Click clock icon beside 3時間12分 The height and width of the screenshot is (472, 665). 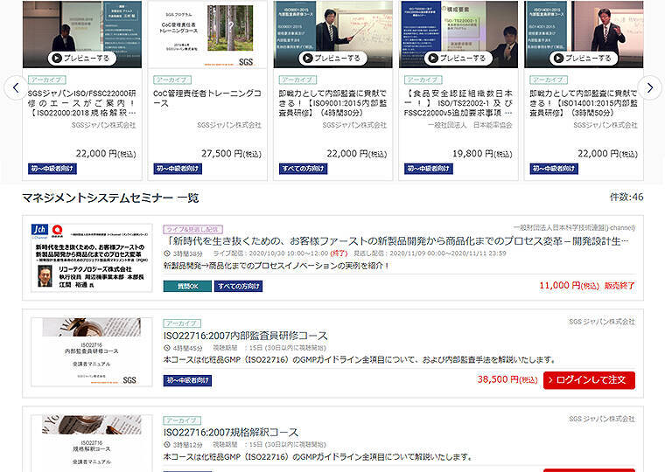point(167,444)
